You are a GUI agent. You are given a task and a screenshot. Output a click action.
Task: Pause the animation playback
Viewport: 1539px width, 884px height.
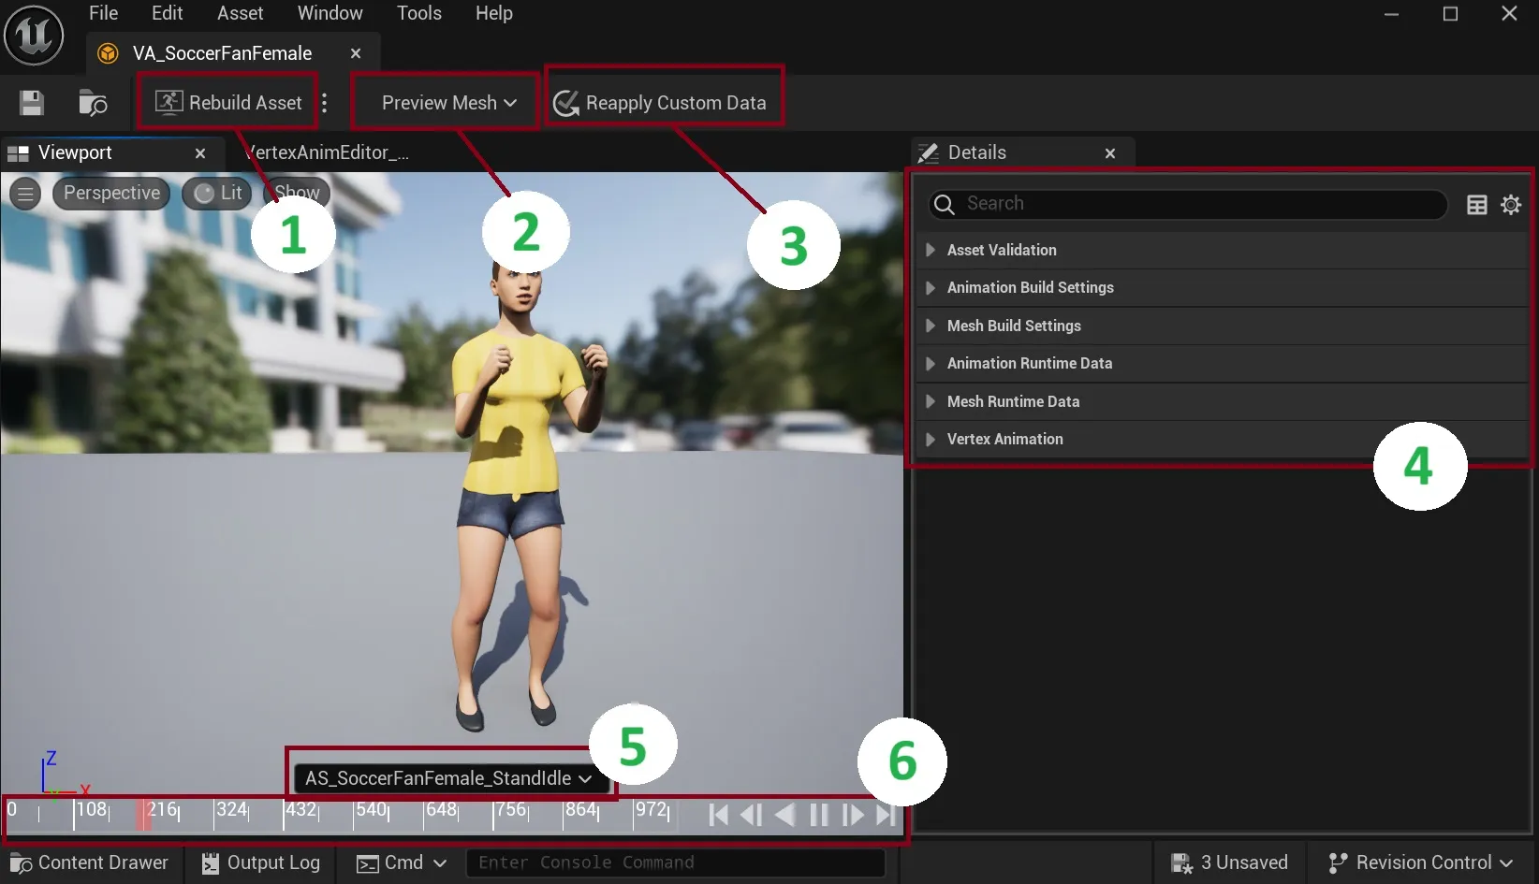[x=818, y=815]
